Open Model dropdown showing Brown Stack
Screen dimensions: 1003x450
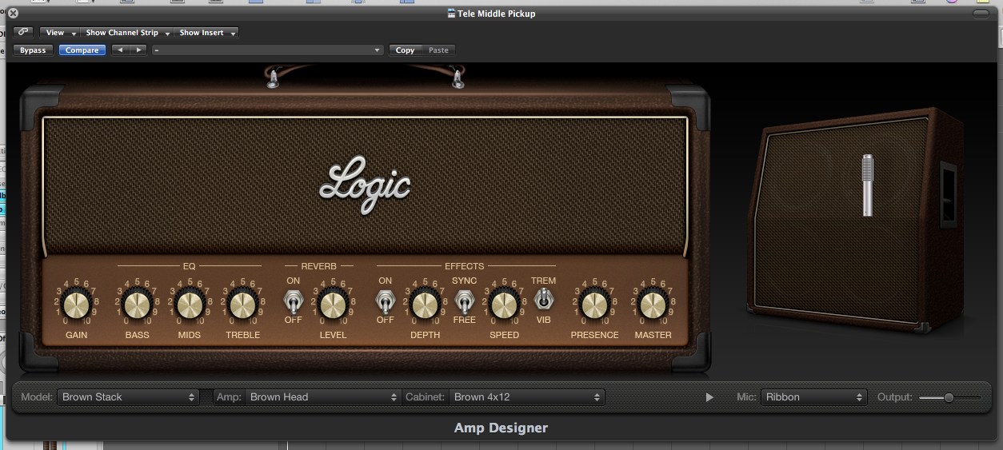[x=128, y=396]
